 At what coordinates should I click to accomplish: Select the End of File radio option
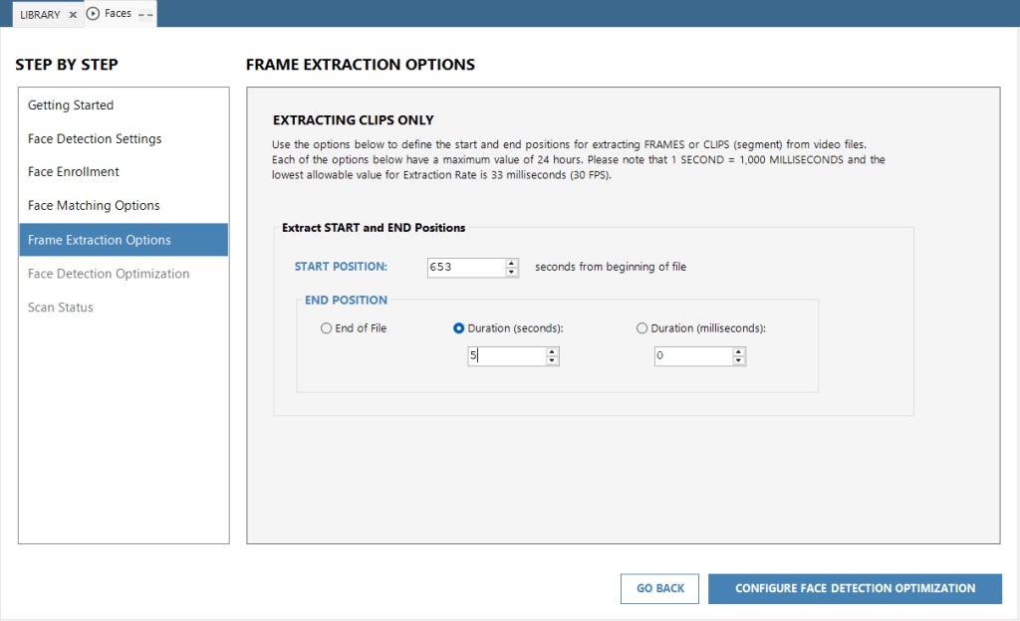point(326,328)
